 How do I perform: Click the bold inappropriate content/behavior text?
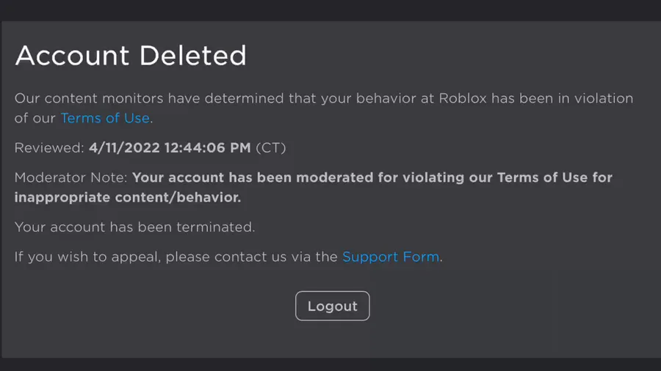tap(127, 197)
